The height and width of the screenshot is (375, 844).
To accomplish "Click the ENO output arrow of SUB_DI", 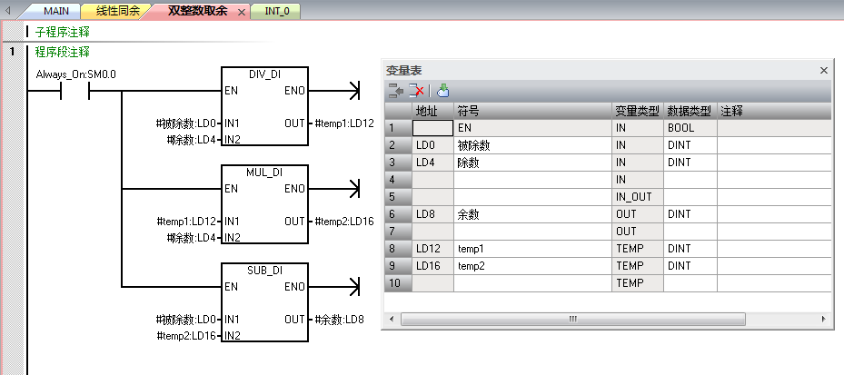I will [x=353, y=287].
